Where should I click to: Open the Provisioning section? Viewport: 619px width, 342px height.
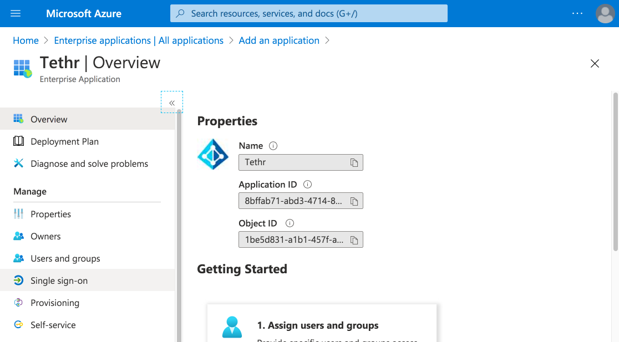coord(56,303)
